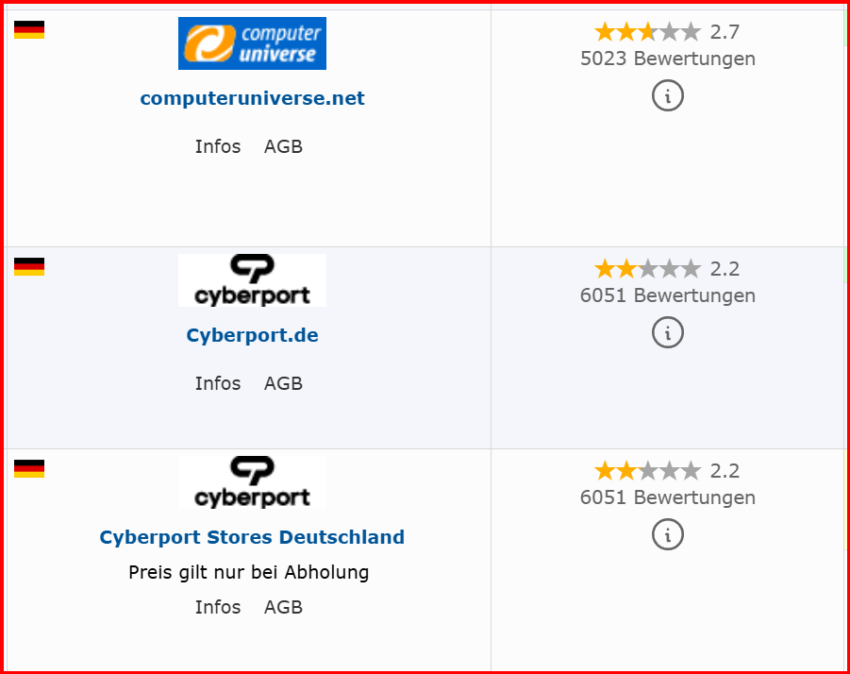Click the 5023 Bewertungen review count
Screen dimensions: 850x674
[x=667, y=59]
